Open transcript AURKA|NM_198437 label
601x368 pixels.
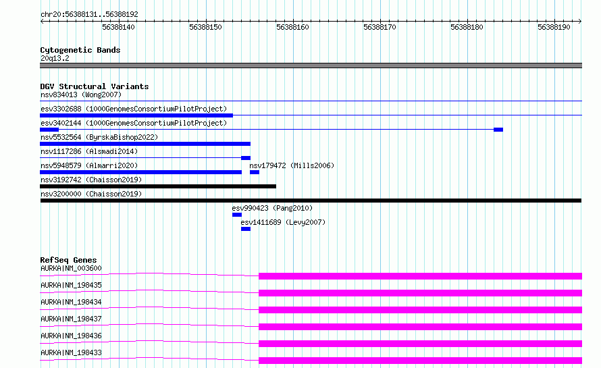click(71, 319)
